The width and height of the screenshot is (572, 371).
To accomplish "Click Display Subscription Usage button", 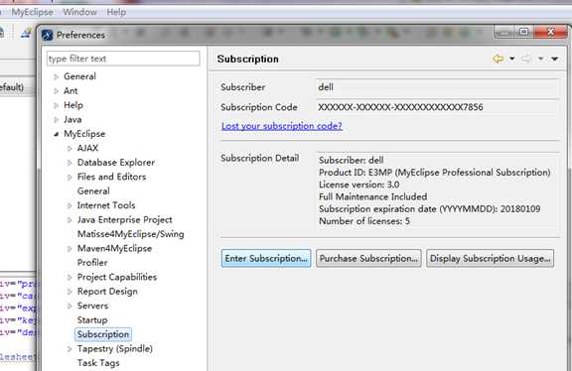I will [x=490, y=258].
